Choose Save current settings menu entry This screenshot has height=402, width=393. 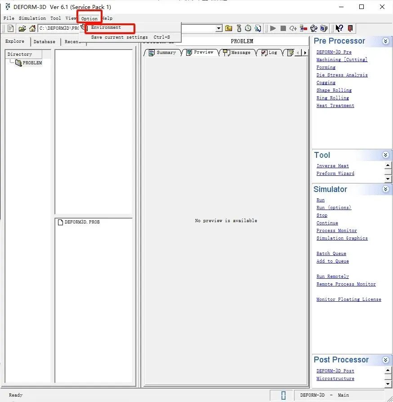[x=130, y=37]
